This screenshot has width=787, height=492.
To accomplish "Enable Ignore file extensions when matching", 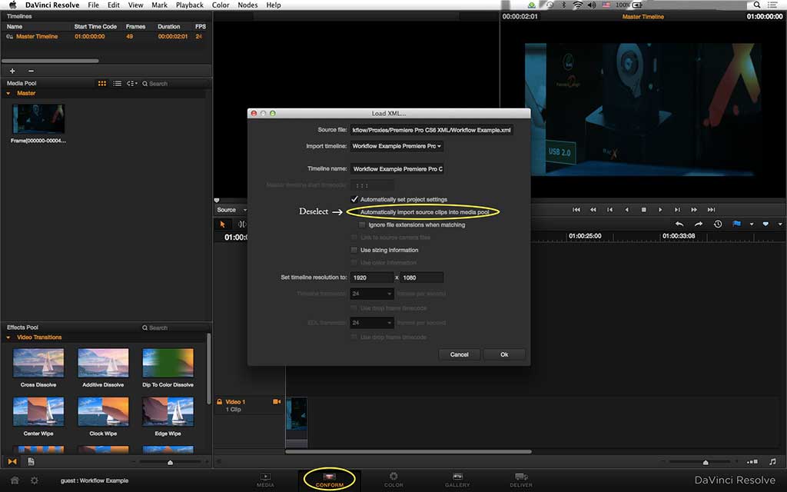I will 363,224.
